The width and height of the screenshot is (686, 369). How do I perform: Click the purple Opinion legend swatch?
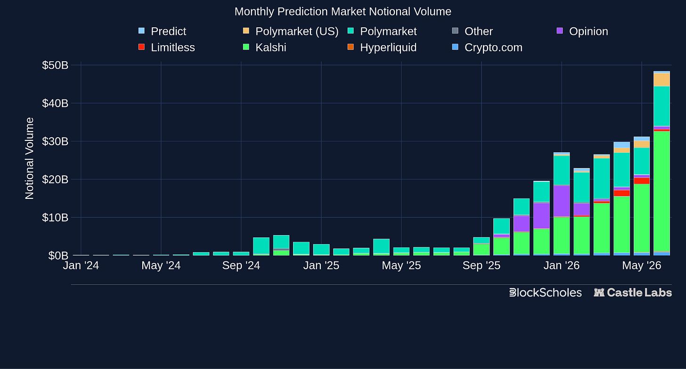pyautogui.click(x=560, y=31)
